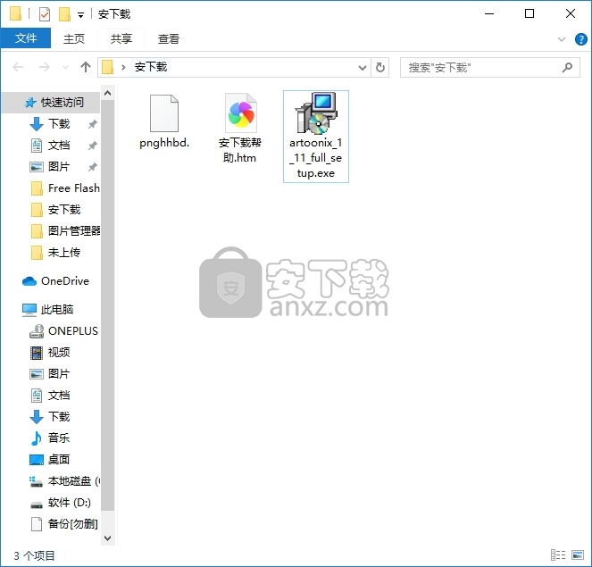Screen dimensions: 592x567
Task: Click the 3 个项目 status text
Action: pyautogui.click(x=34, y=555)
